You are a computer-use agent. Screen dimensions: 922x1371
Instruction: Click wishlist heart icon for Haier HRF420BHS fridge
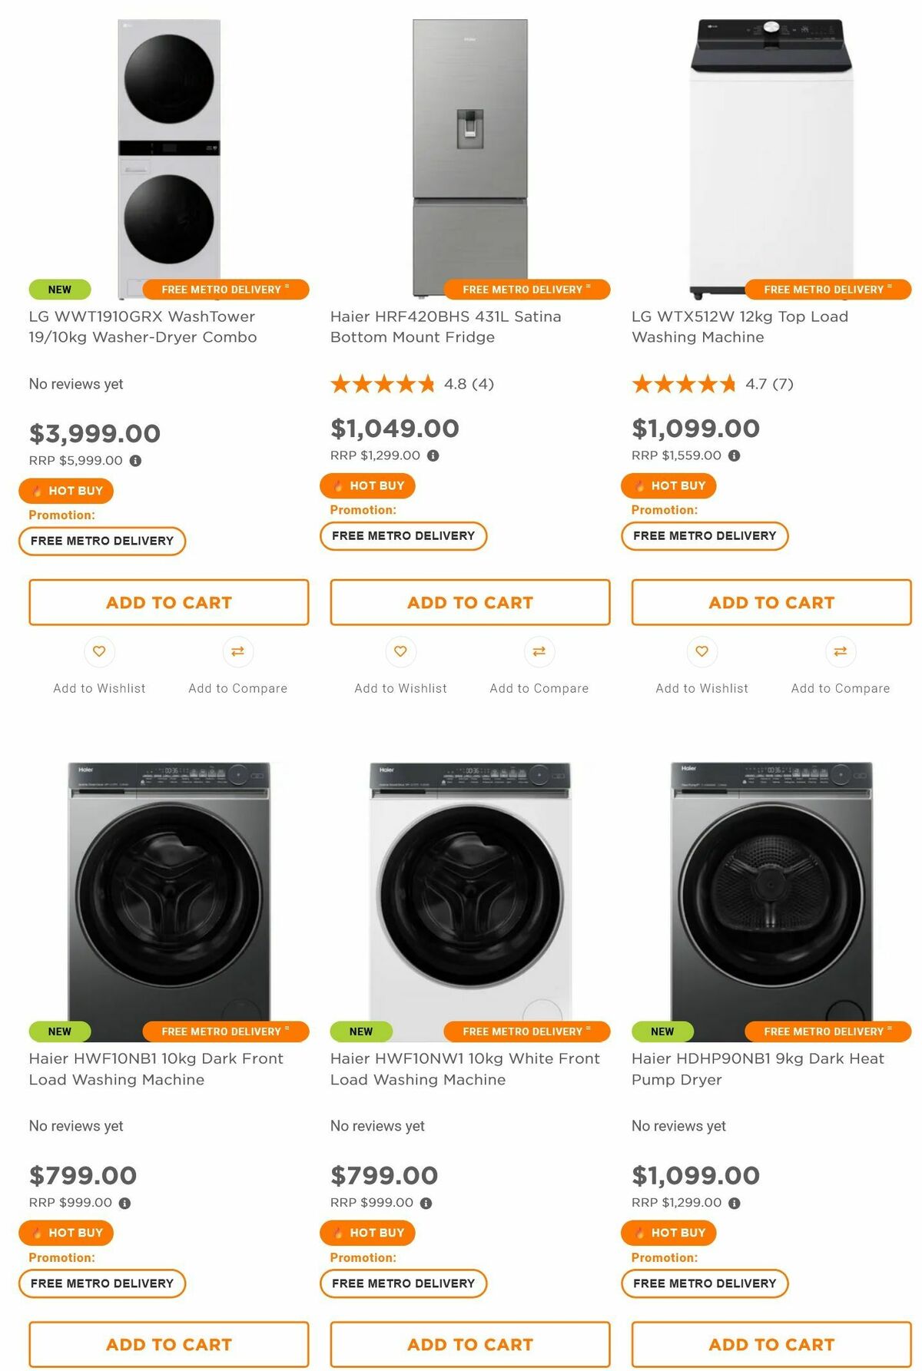400,651
